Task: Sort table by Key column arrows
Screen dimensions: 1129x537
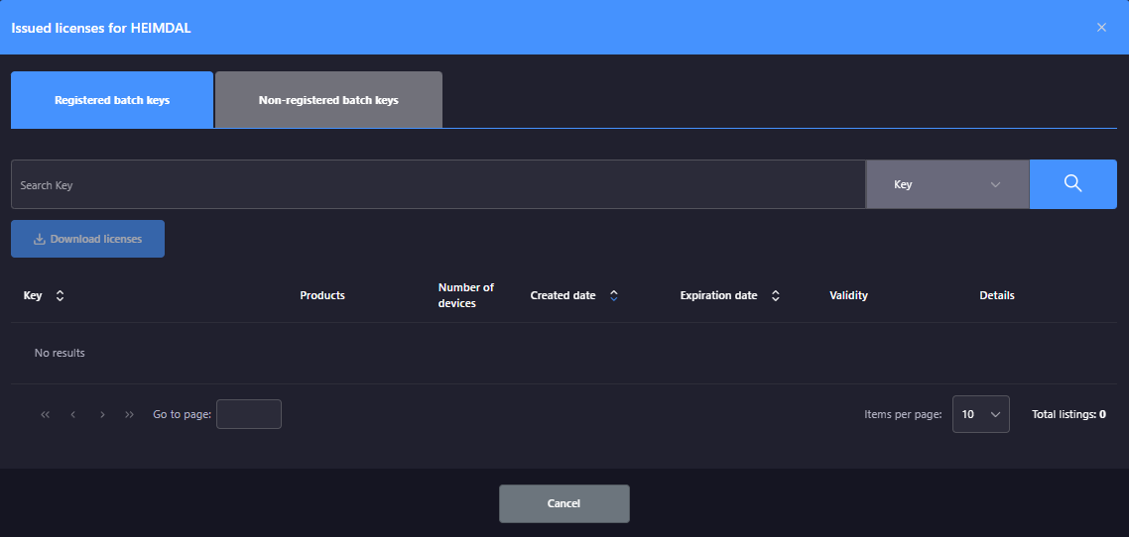Action: point(60,295)
